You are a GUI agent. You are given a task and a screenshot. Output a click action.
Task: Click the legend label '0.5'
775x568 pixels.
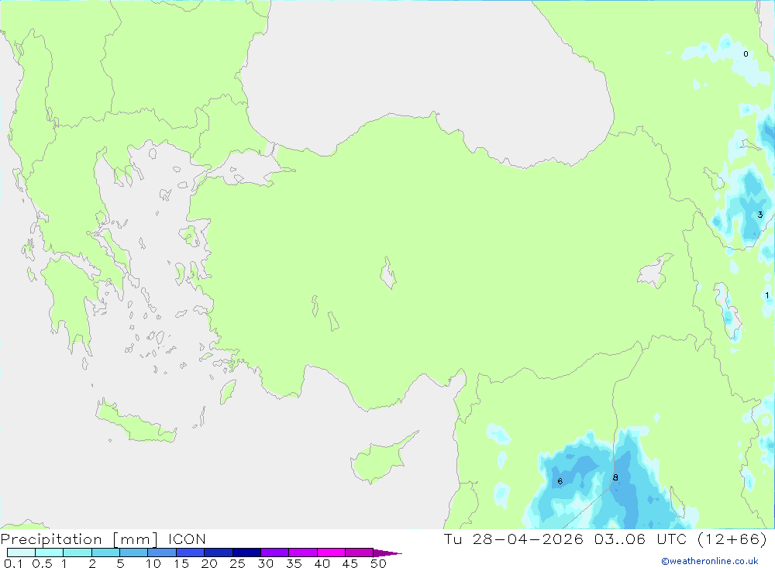pyautogui.click(x=42, y=563)
